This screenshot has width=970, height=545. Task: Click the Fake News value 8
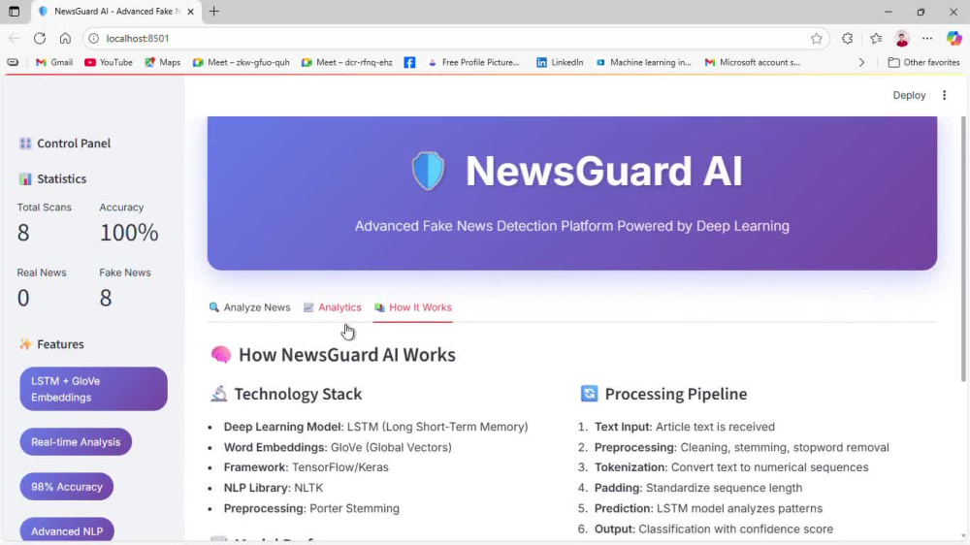point(106,298)
